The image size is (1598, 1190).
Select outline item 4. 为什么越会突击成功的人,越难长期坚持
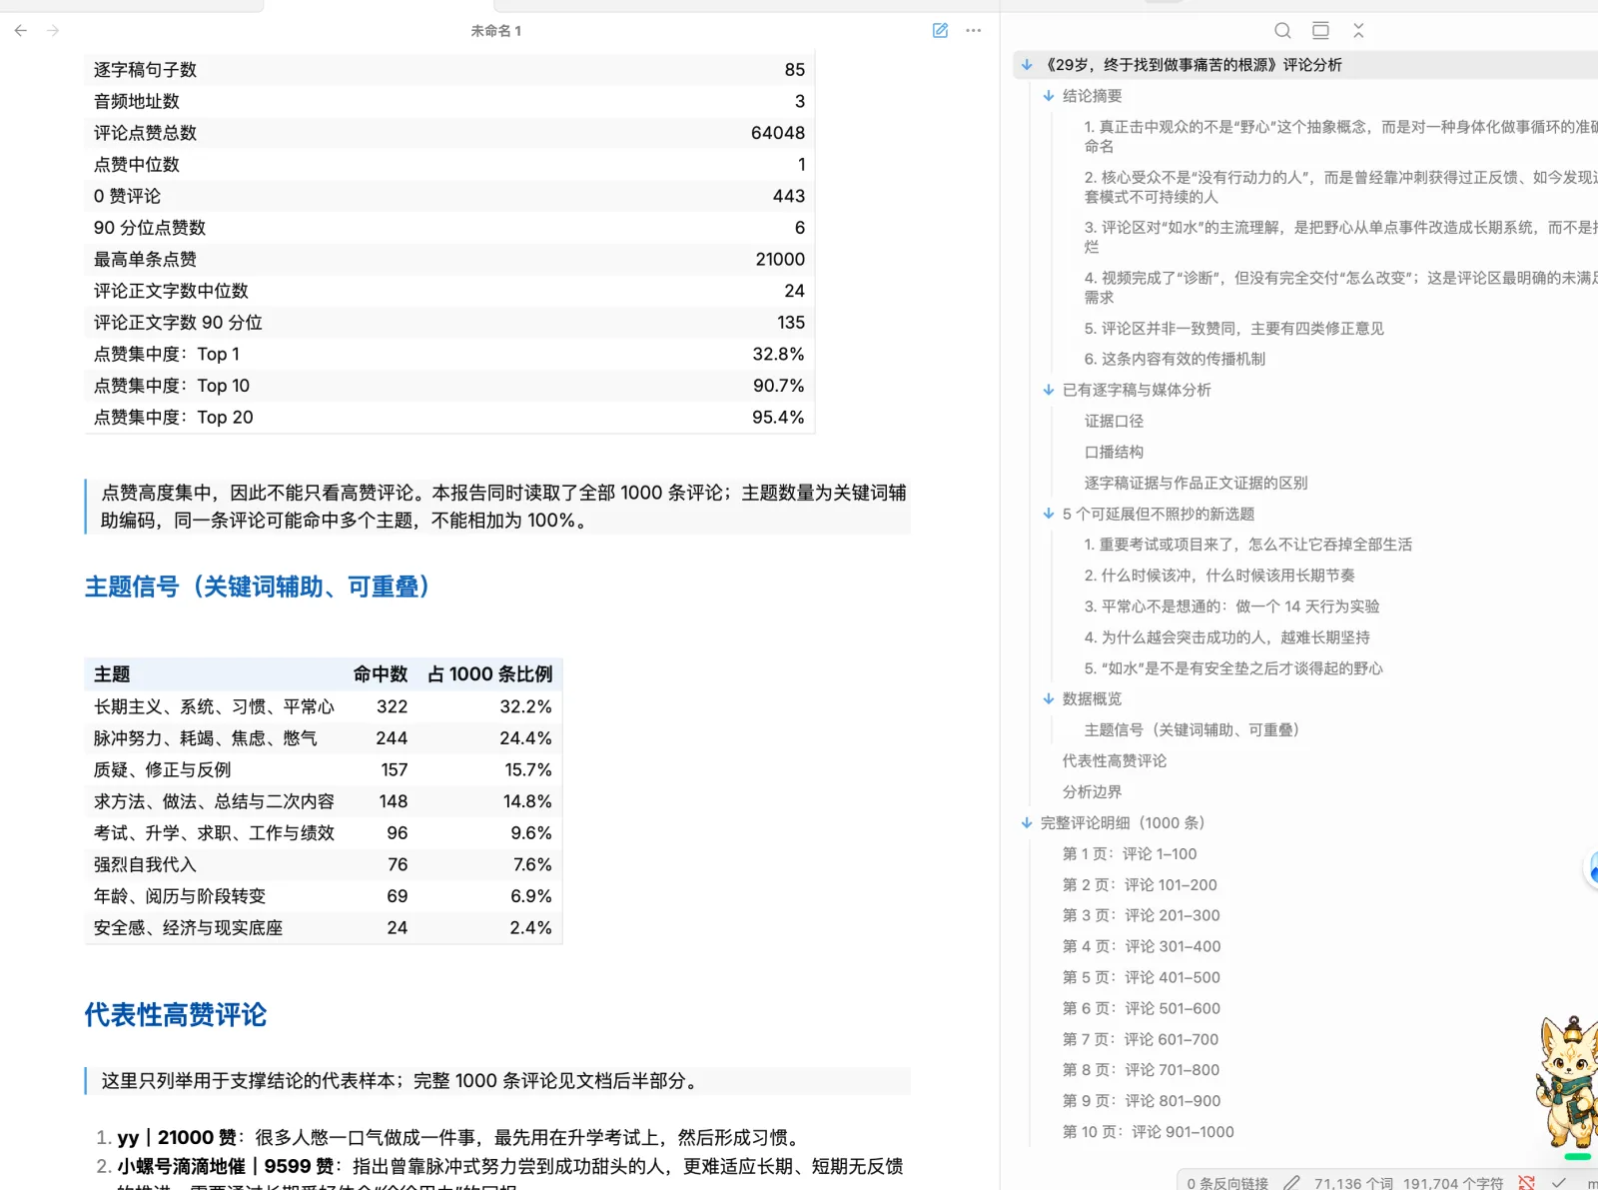coord(1226,636)
